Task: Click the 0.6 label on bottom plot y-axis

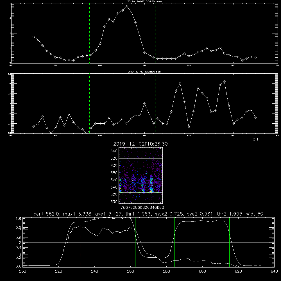Action: coord(18,237)
